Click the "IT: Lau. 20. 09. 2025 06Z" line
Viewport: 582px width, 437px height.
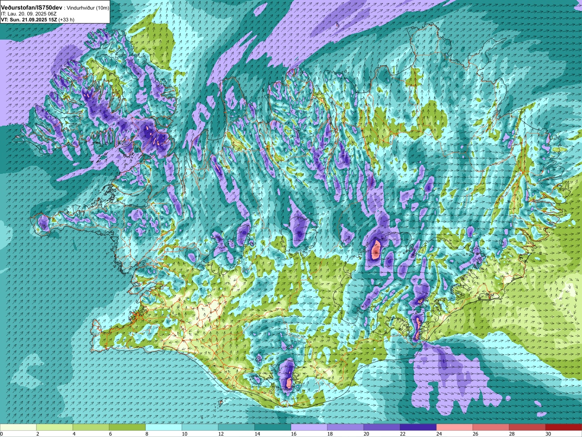click(x=29, y=14)
